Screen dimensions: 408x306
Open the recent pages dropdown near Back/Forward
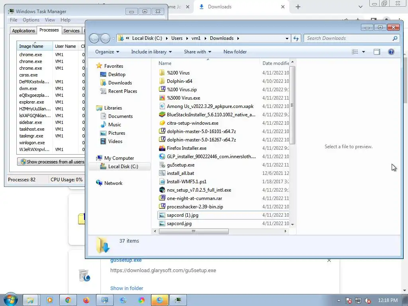114,39
